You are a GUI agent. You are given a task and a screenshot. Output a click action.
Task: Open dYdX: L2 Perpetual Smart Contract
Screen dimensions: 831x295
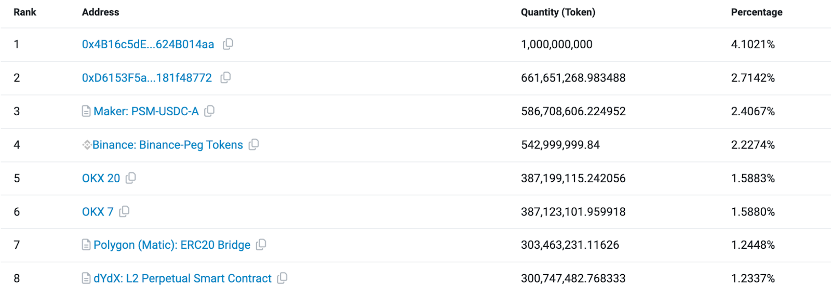(x=182, y=279)
